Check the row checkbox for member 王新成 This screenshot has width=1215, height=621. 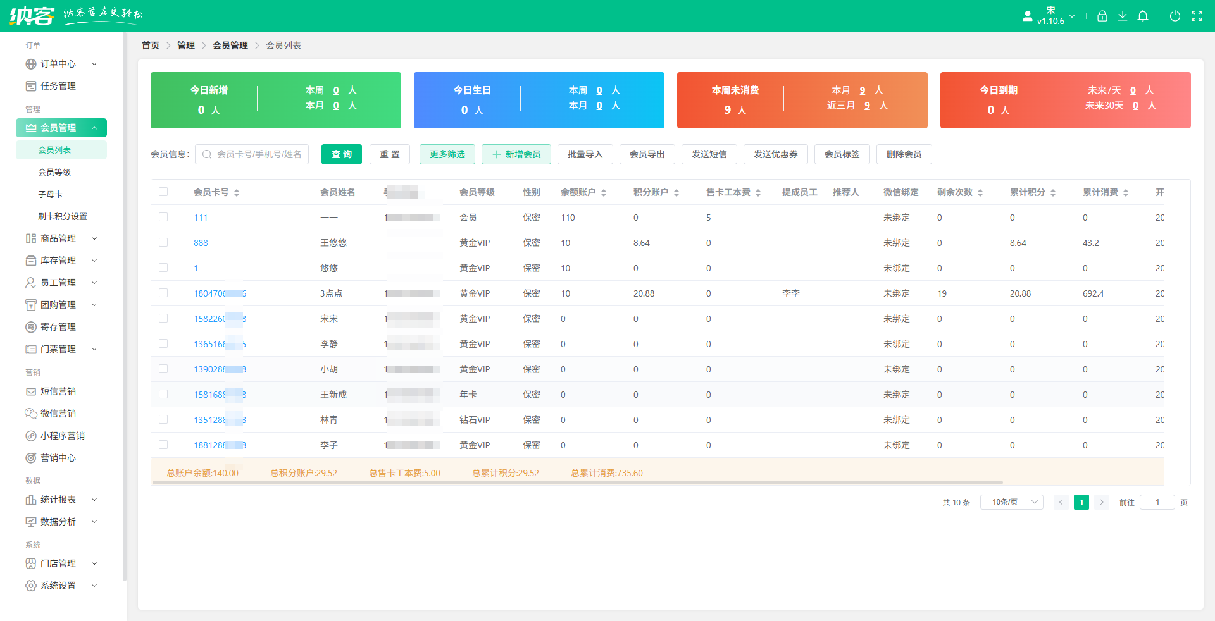163,394
